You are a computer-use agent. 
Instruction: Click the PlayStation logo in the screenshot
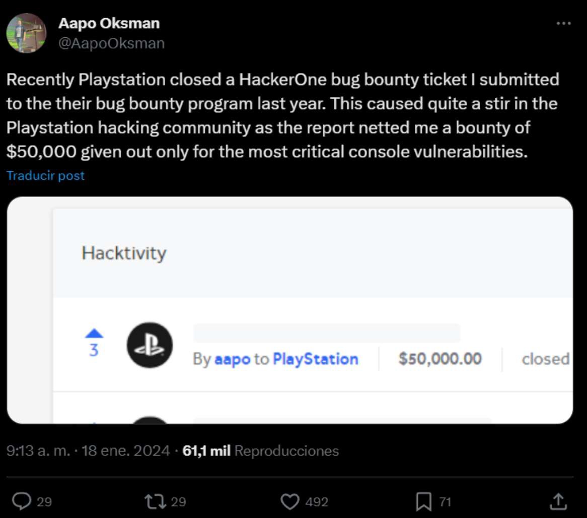(x=150, y=345)
